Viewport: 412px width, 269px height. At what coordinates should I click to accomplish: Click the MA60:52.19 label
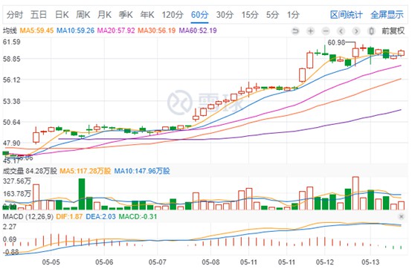pos(198,30)
